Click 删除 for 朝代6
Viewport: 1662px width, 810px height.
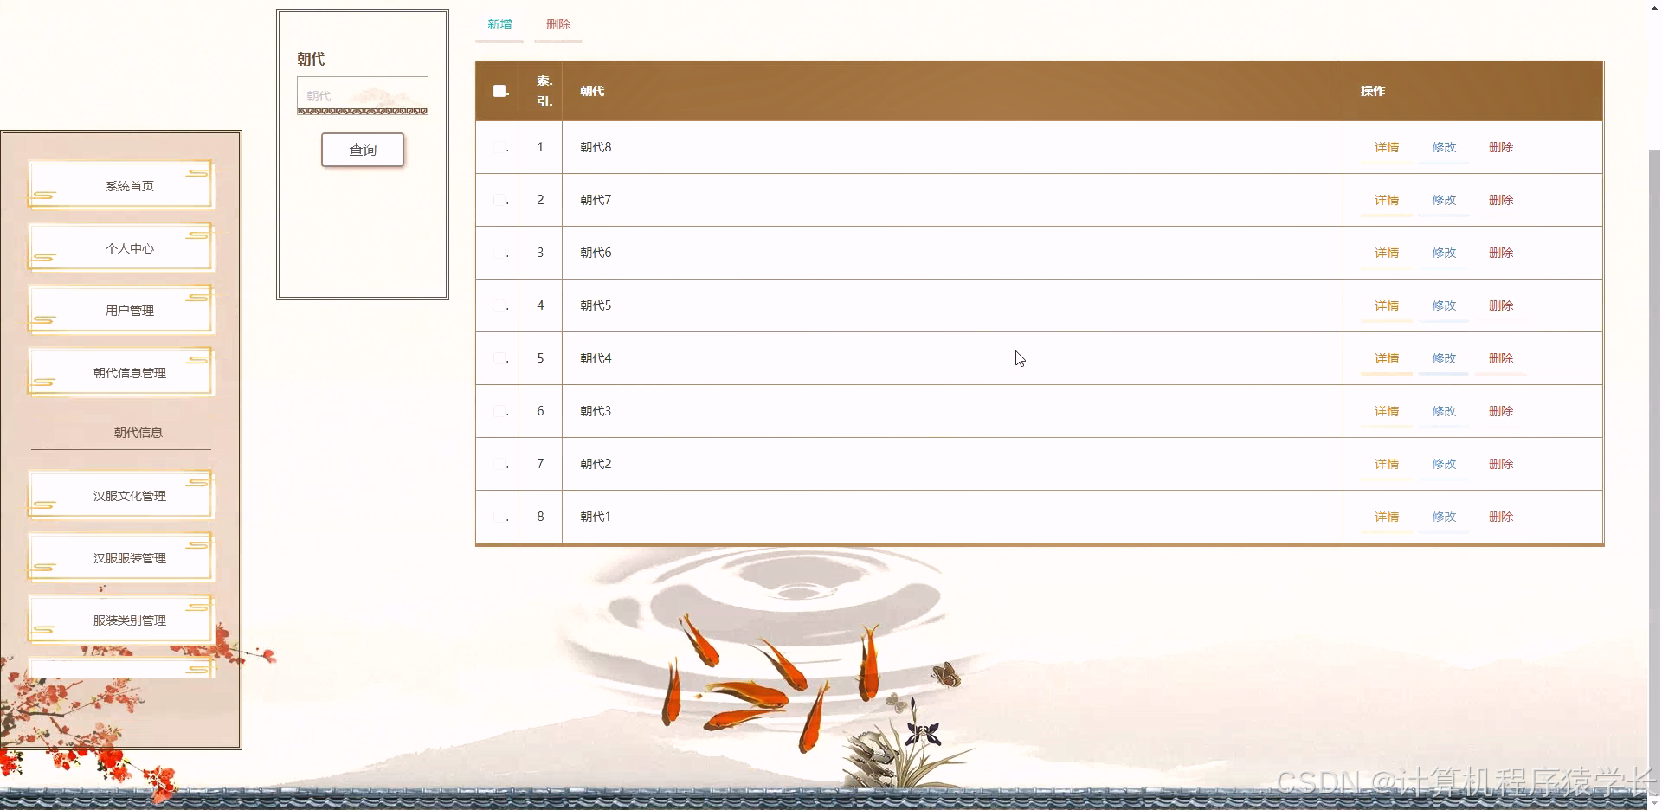(1501, 253)
